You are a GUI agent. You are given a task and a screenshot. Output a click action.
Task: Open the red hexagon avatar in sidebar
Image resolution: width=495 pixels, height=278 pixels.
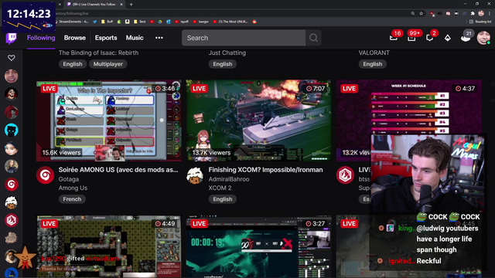[x=12, y=220]
